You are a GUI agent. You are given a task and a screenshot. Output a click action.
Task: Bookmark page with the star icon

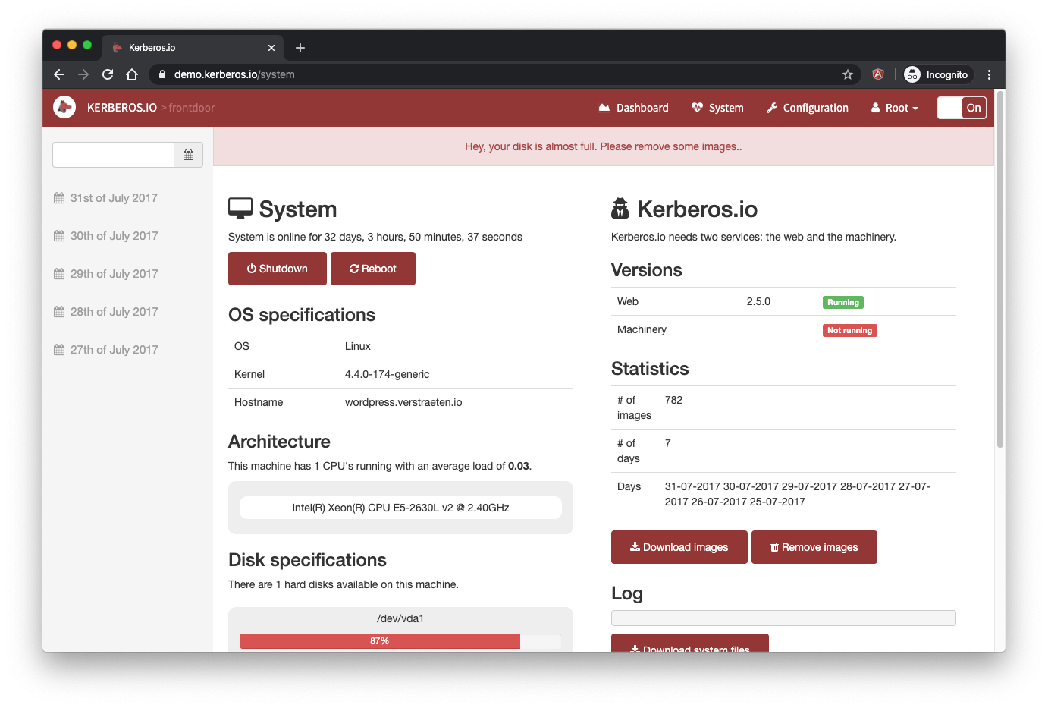point(848,74)
